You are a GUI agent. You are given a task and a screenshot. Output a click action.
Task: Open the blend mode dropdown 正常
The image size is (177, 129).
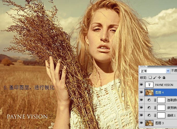click(168, 71)
